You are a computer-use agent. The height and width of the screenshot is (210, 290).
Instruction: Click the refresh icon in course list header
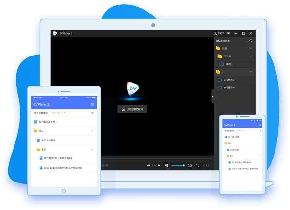250,41
